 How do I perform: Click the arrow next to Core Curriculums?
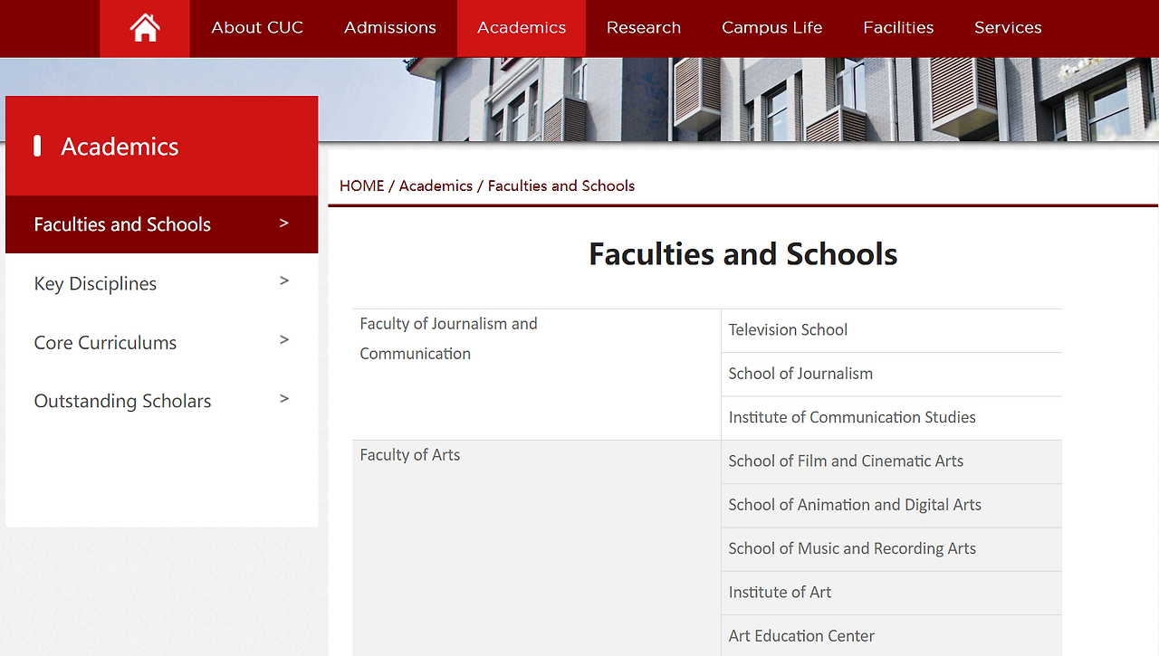point(284,340)
